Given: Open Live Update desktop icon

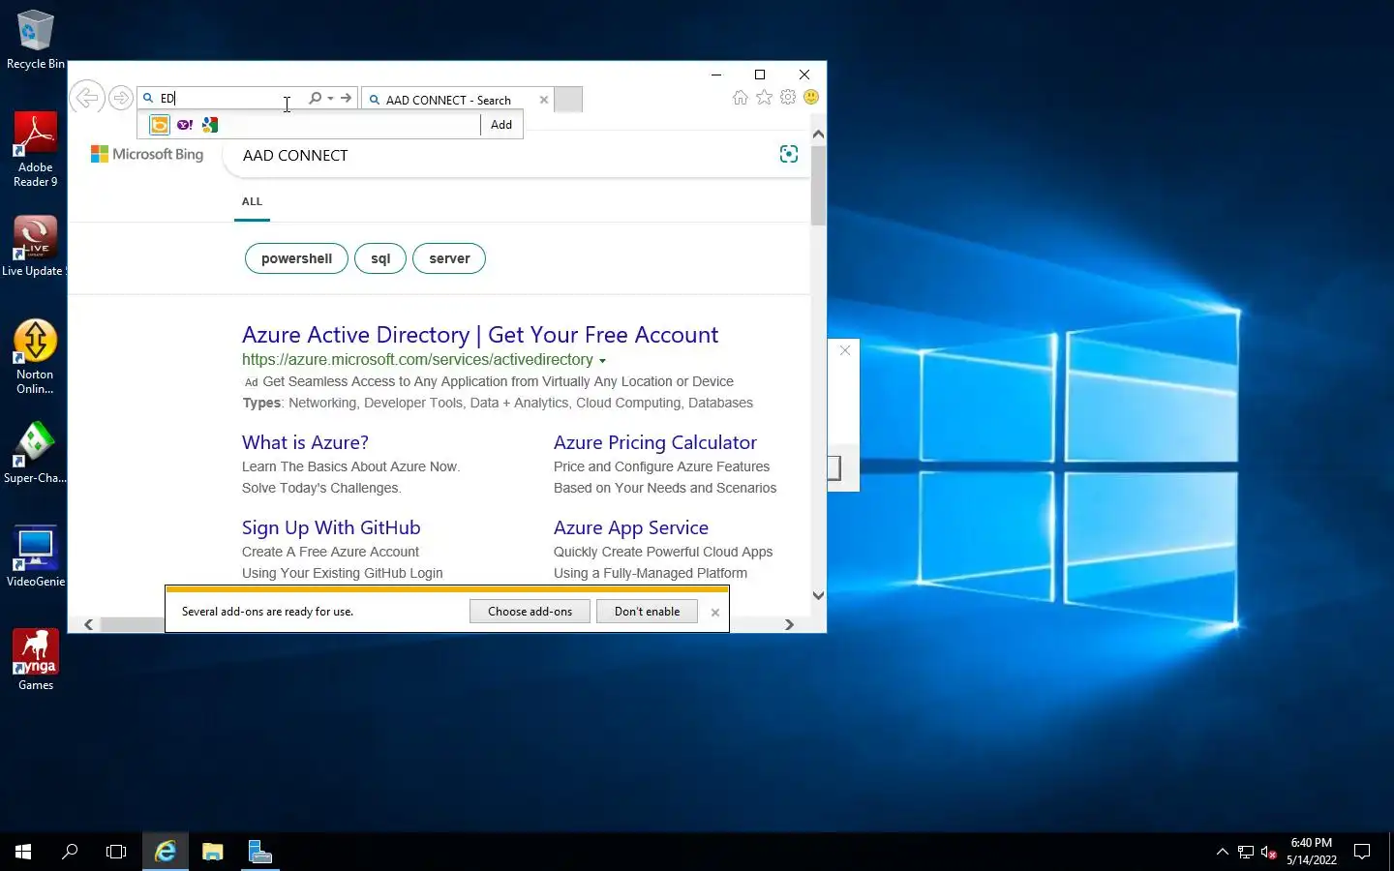Looking at the screenshot, I should pos(34,247).
